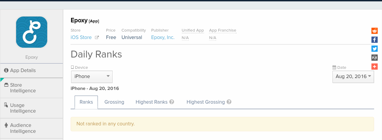The image size is (382, 140).
Task: Switch to the Grossing tab
Action: (114, 102)
